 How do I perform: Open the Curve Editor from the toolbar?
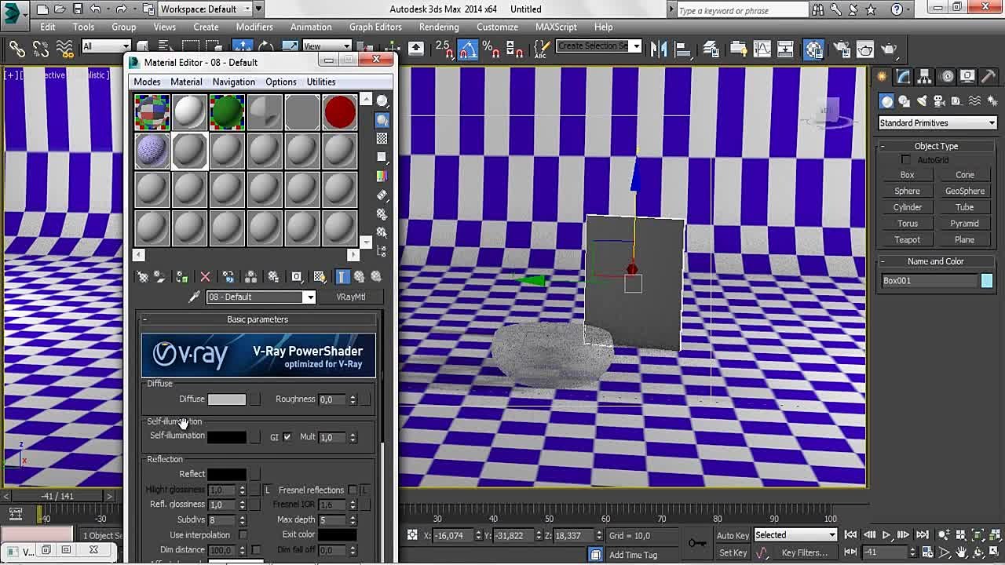coord(762,49)
